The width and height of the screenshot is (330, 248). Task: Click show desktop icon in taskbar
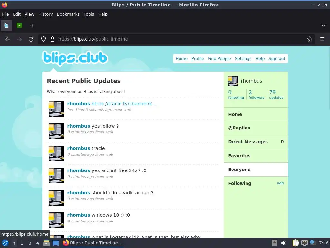point(55,243)
